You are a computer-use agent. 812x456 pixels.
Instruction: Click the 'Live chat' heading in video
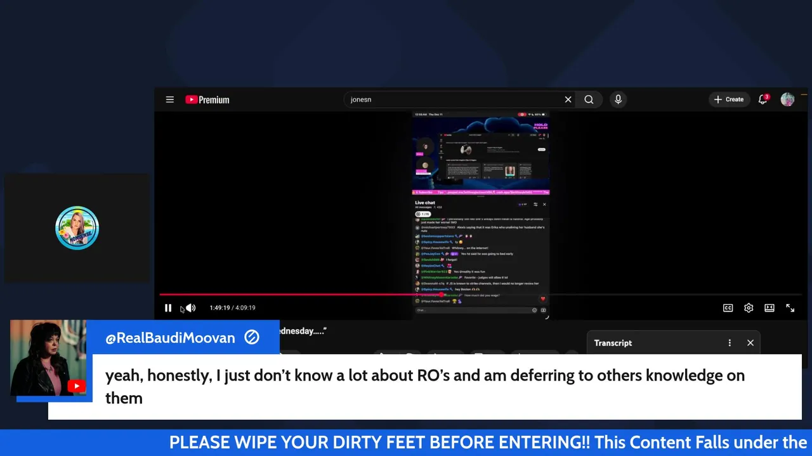point(425,203)
